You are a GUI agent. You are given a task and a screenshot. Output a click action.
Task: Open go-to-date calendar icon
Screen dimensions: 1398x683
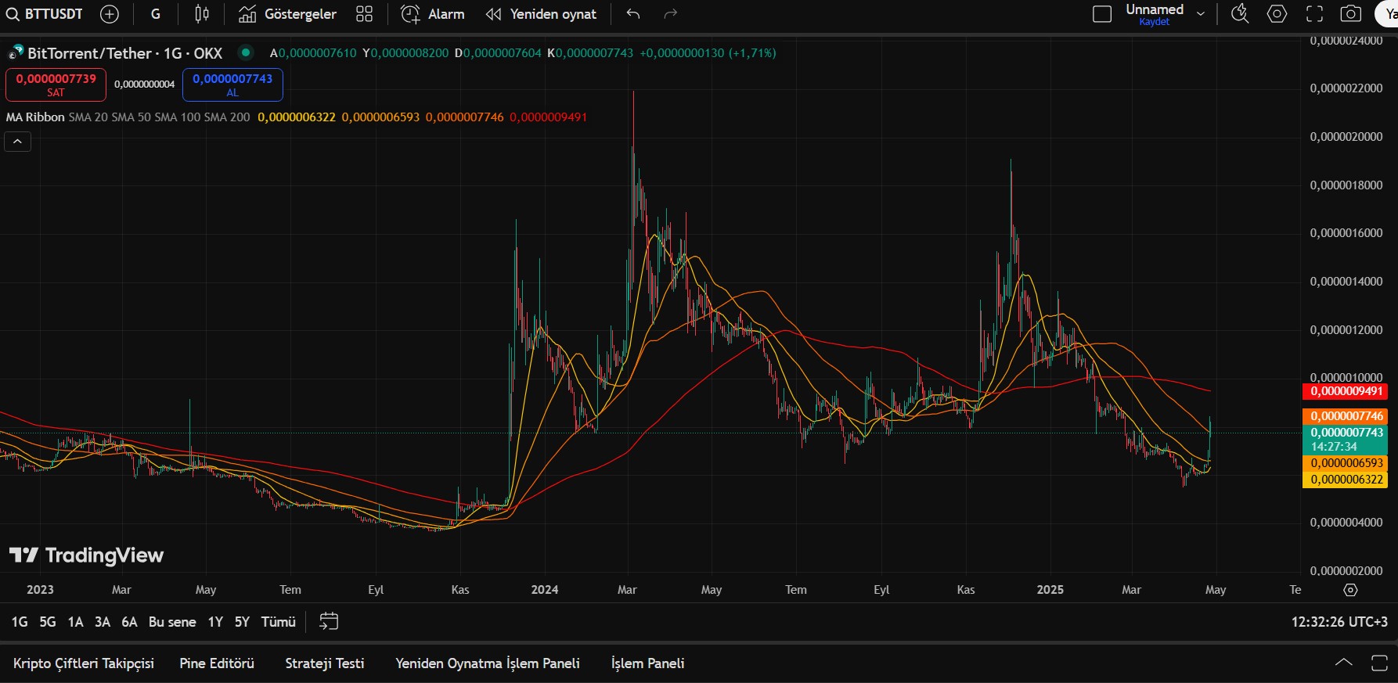point(329,622)
